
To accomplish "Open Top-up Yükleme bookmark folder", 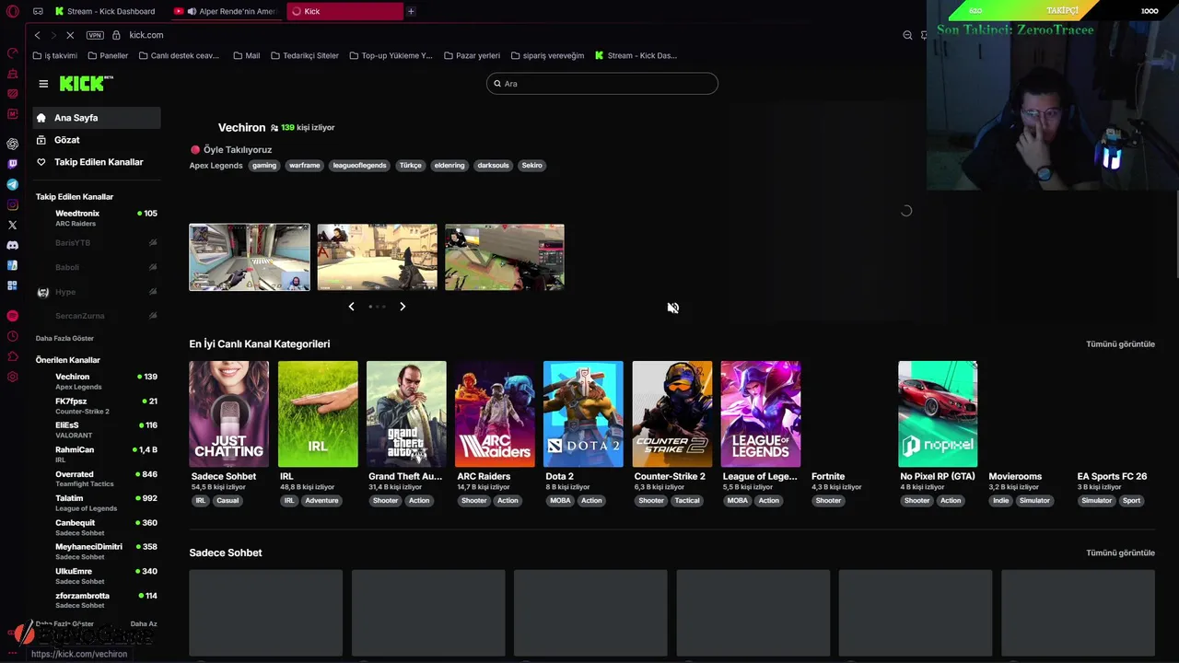I will (391, 55).
